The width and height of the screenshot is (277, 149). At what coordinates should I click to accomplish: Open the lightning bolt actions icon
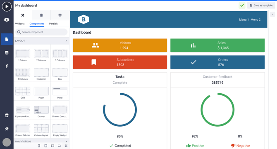coord(7,66)
